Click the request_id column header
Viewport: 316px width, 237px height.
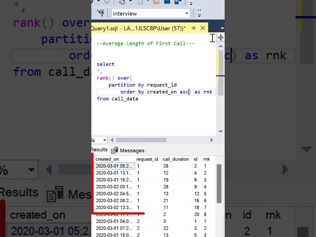coord(148,159)
